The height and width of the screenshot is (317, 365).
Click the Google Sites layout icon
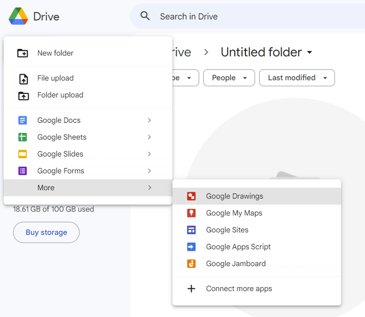(191, 230)
